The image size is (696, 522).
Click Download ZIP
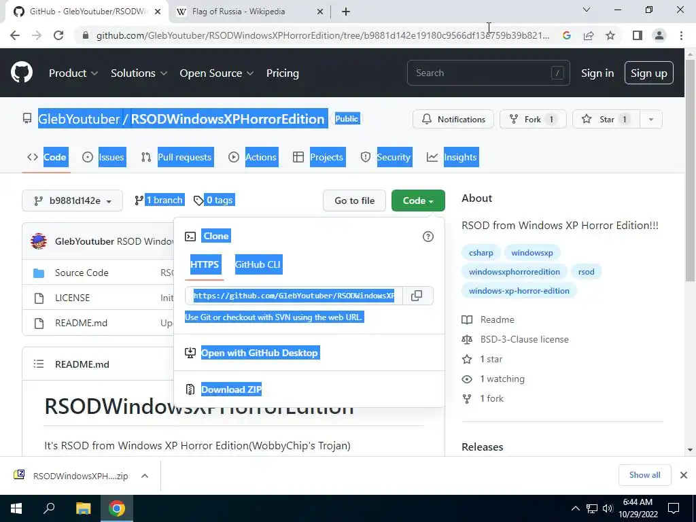pos(231,389)
